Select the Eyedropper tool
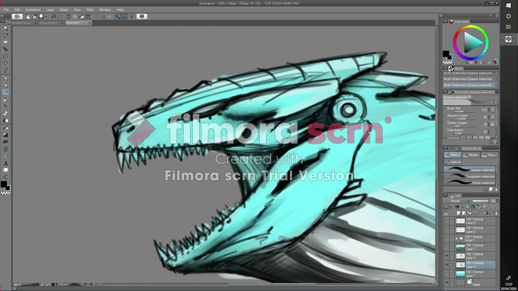 pos(6,70)
